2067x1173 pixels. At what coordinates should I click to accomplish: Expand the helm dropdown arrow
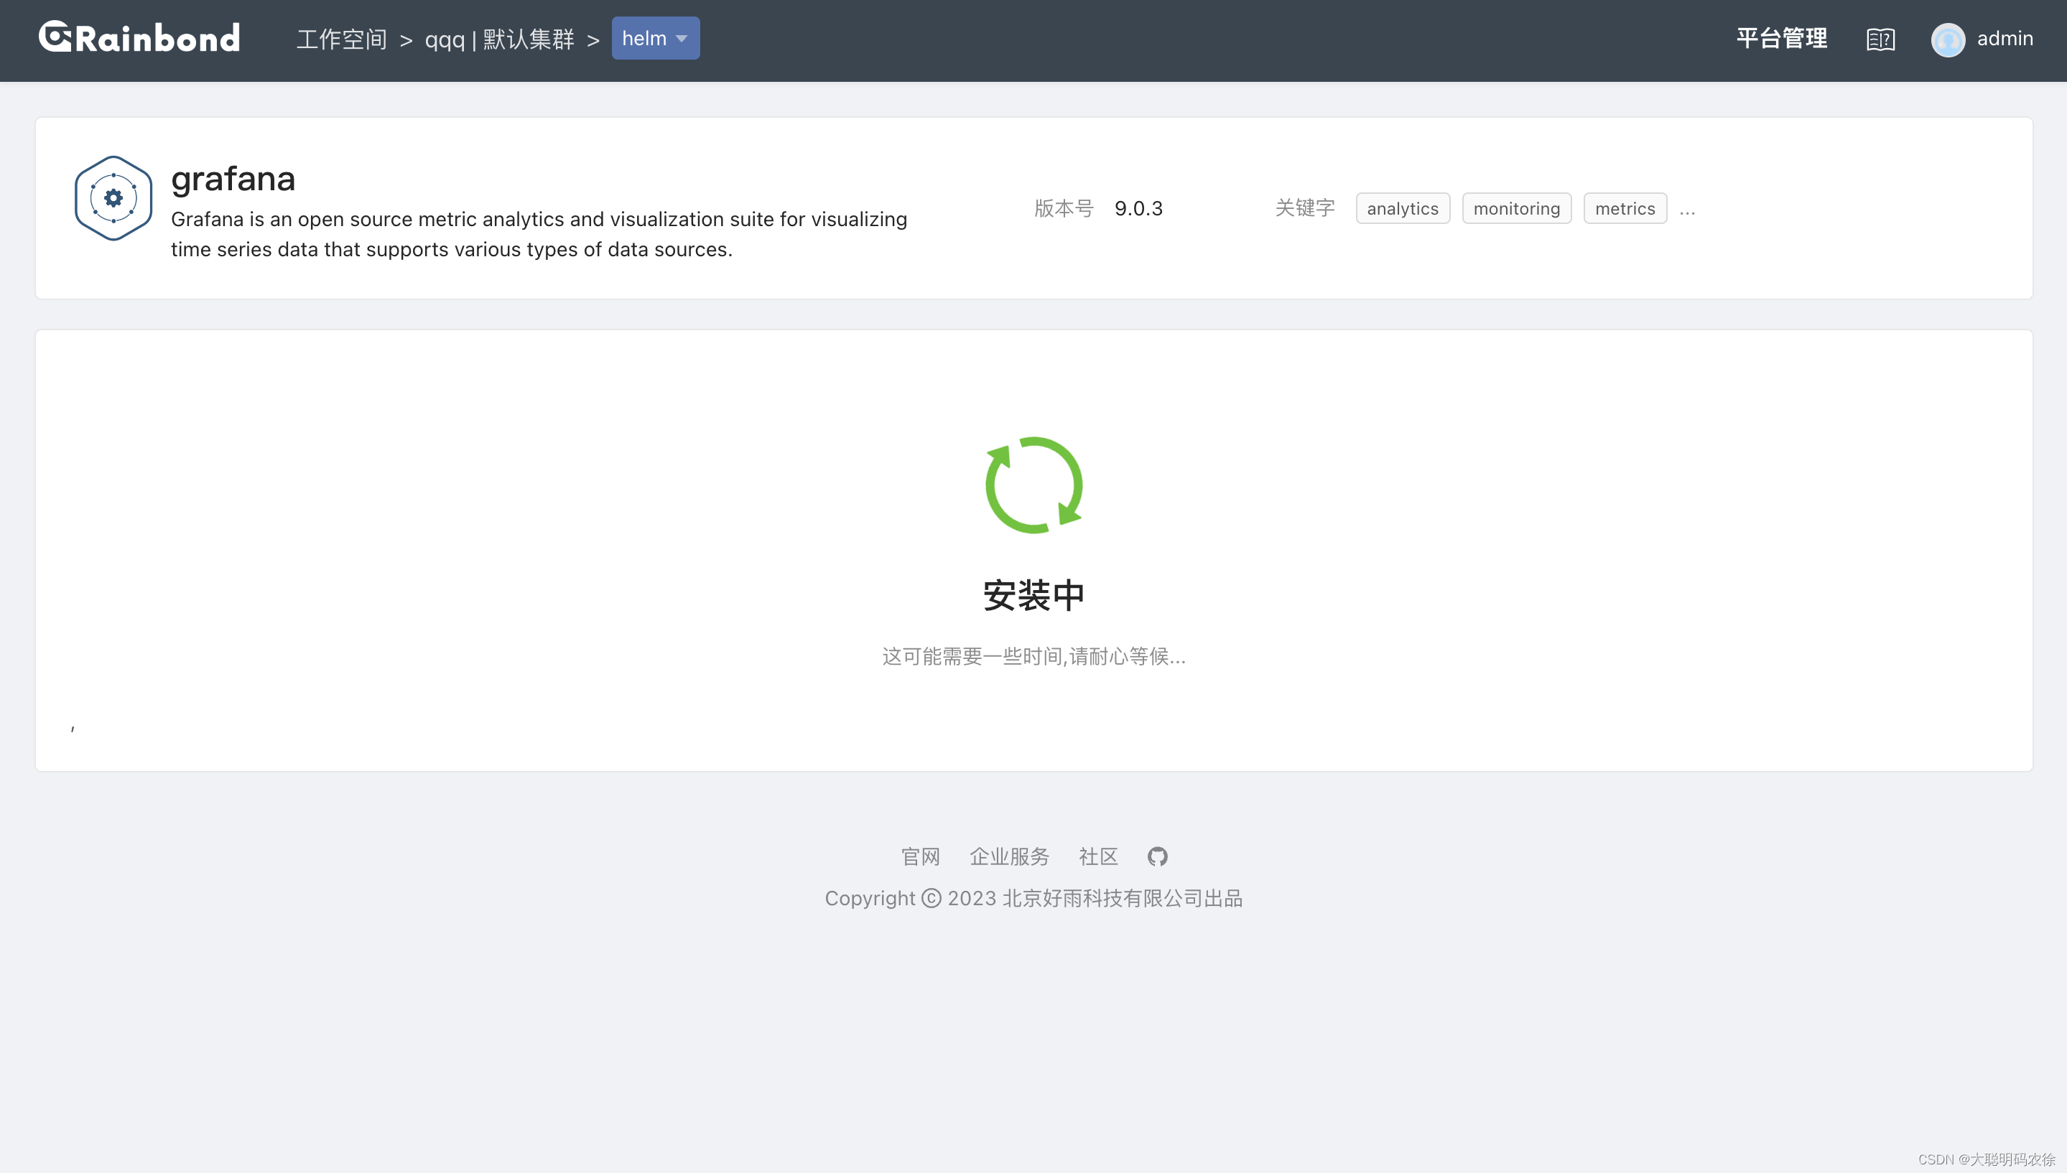pos(682,39)
